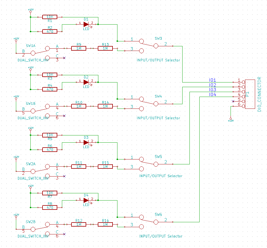
Task: Click the SW4 reference label
Action: (x=158, y=96)
